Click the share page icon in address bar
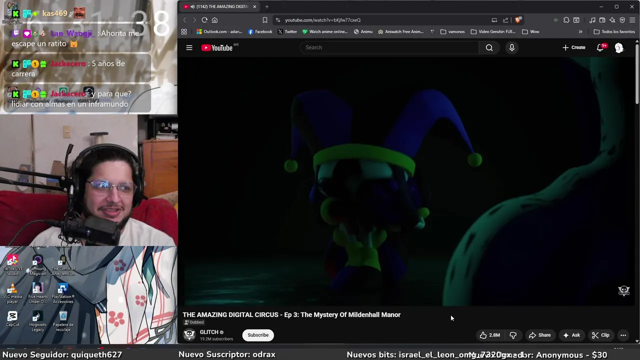Image resolution: width=640 pixels, height=360 pixels. tap(505, 20)
